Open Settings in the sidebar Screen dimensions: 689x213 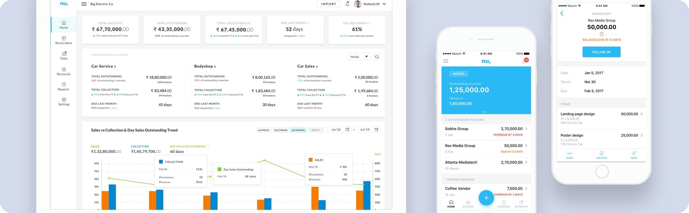(x=64, y=102)
